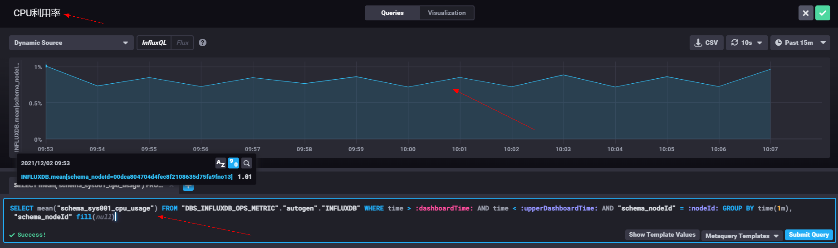Switch to the Visualization tab
Image resolution: width=838 pixels, height=248 pixels.
(x=447, y=13)
